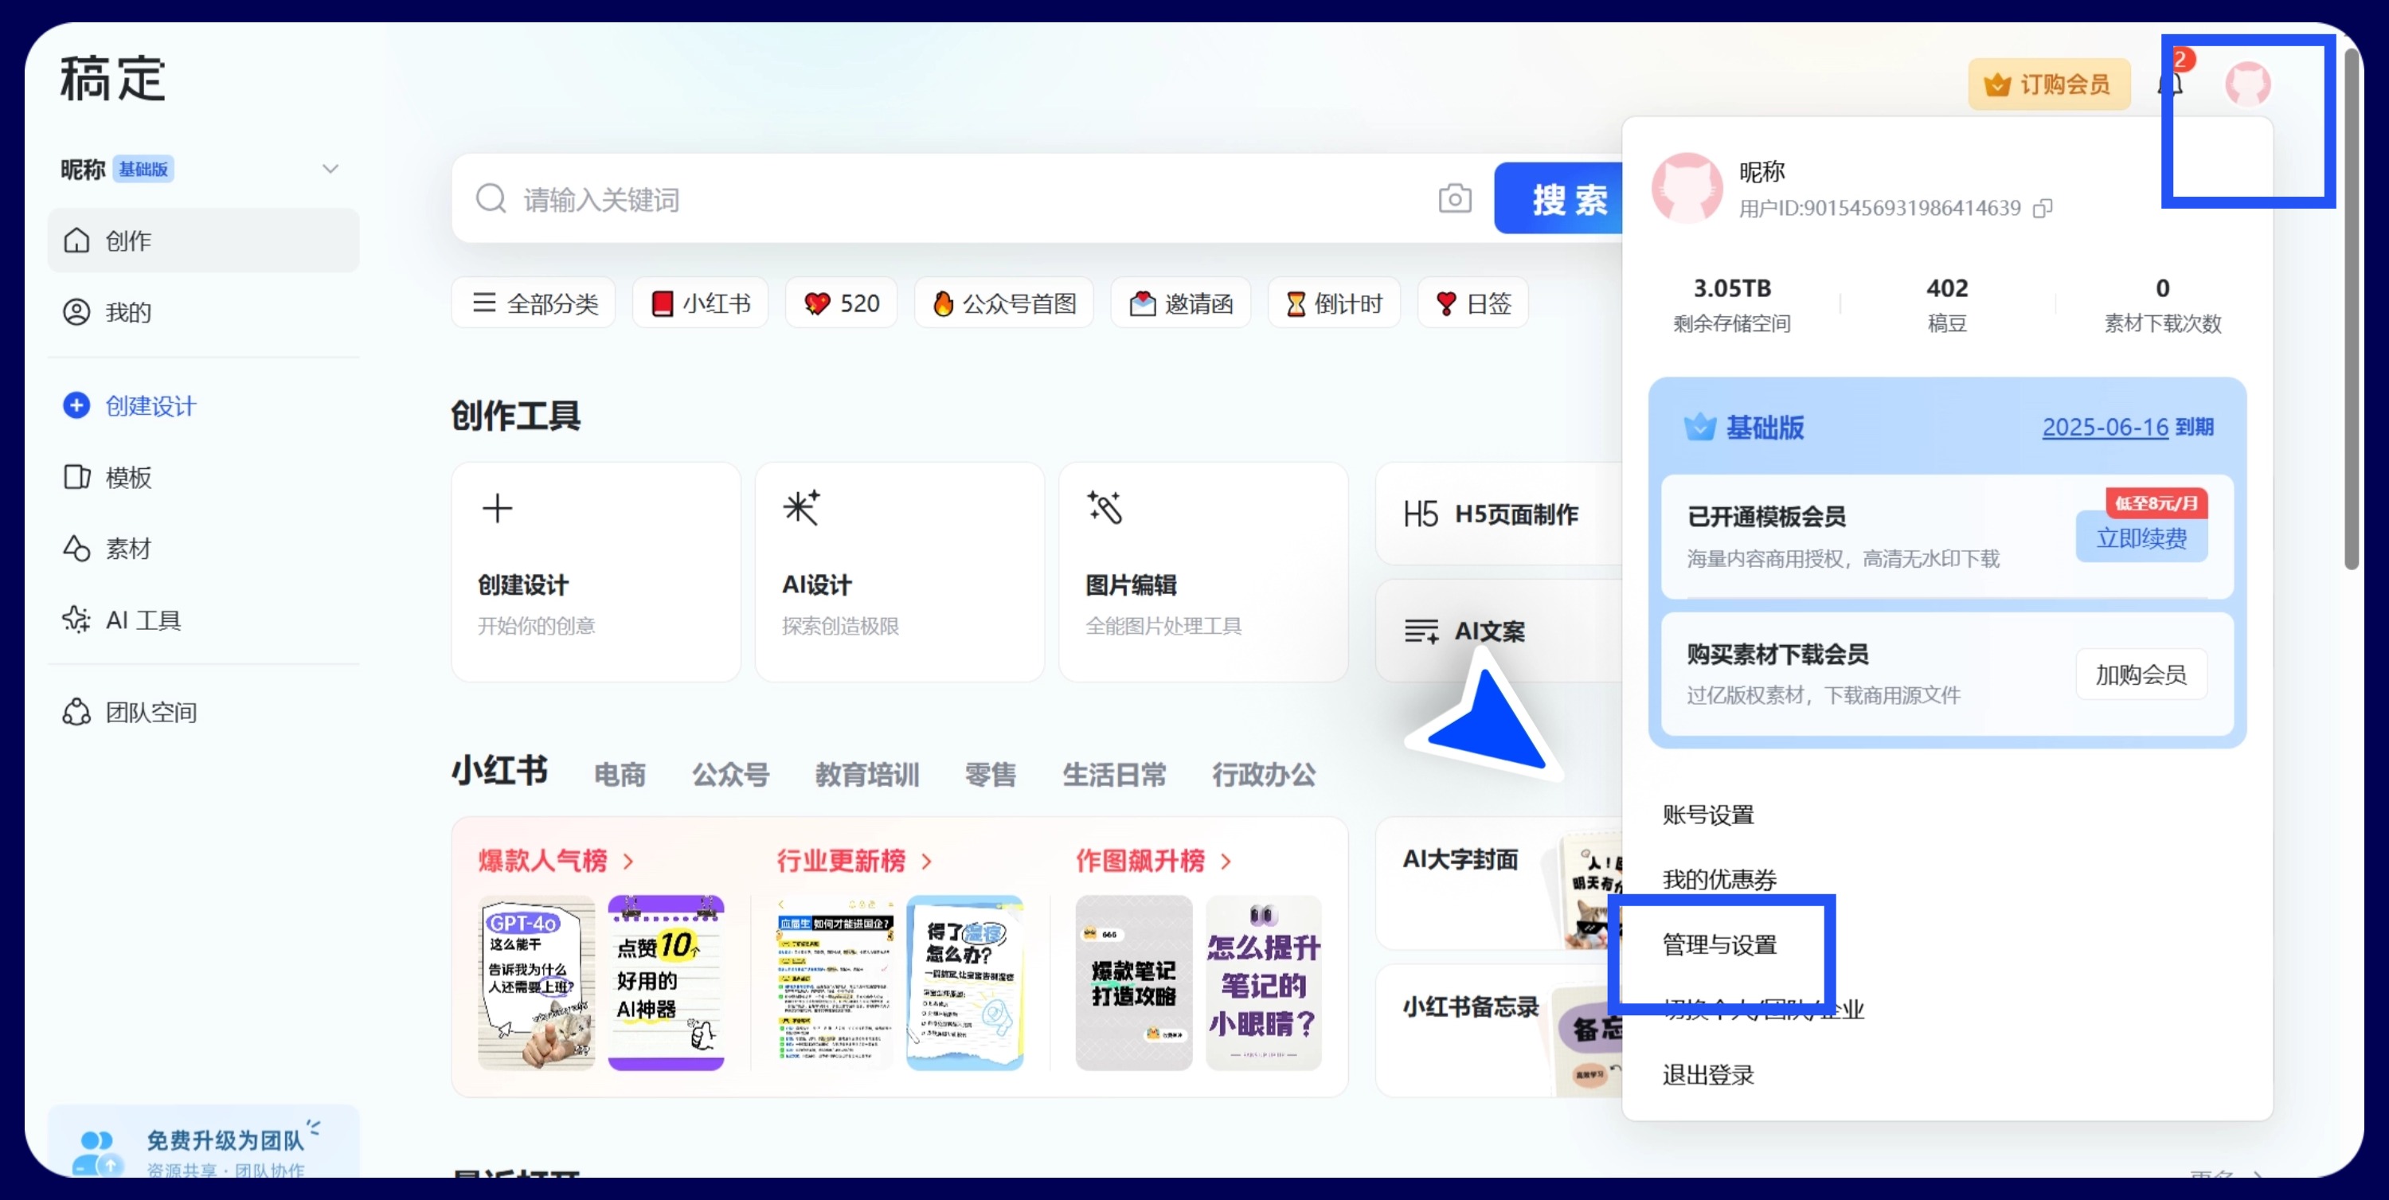Select the 公众号首图 category chip
2389x1200 pixels.
pyautogui.click(x=1003, y=303)
